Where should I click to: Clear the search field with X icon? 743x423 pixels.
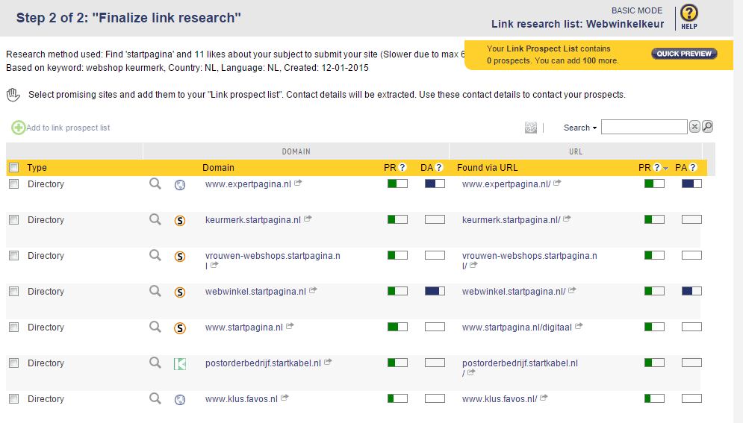(x=694, y=128)
